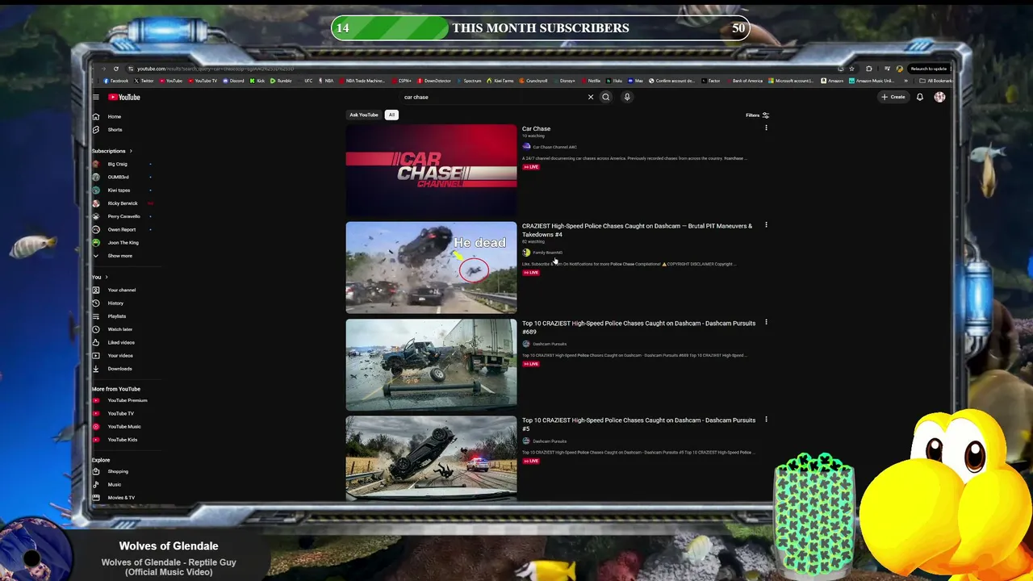
Task: Open the Amazon bookmark
Action: (832, 81)
